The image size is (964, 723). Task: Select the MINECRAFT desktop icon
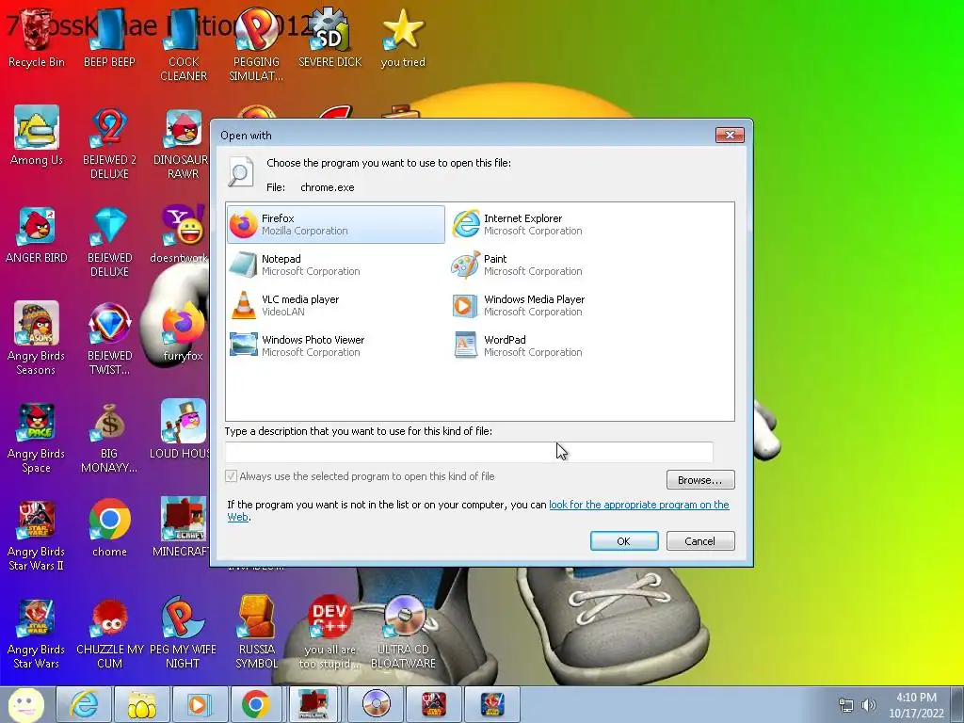click(x=181, y=527)
